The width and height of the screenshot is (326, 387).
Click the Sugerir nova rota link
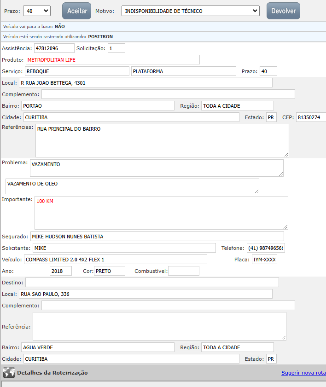[303, 373]
